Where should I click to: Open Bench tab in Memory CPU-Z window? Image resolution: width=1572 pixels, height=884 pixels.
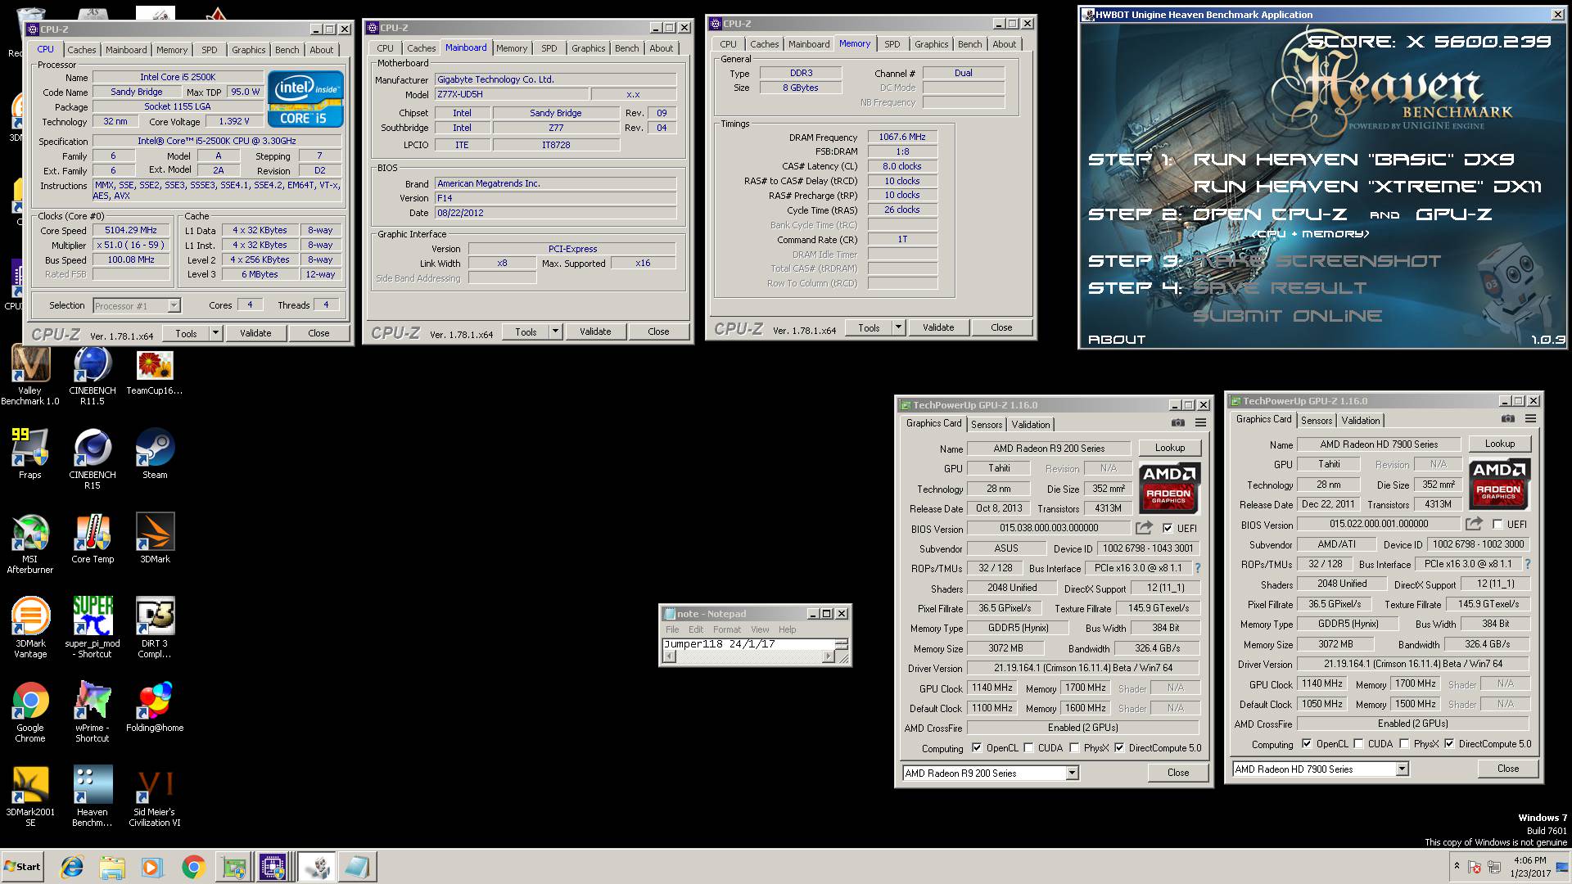[x=969, y=44]
